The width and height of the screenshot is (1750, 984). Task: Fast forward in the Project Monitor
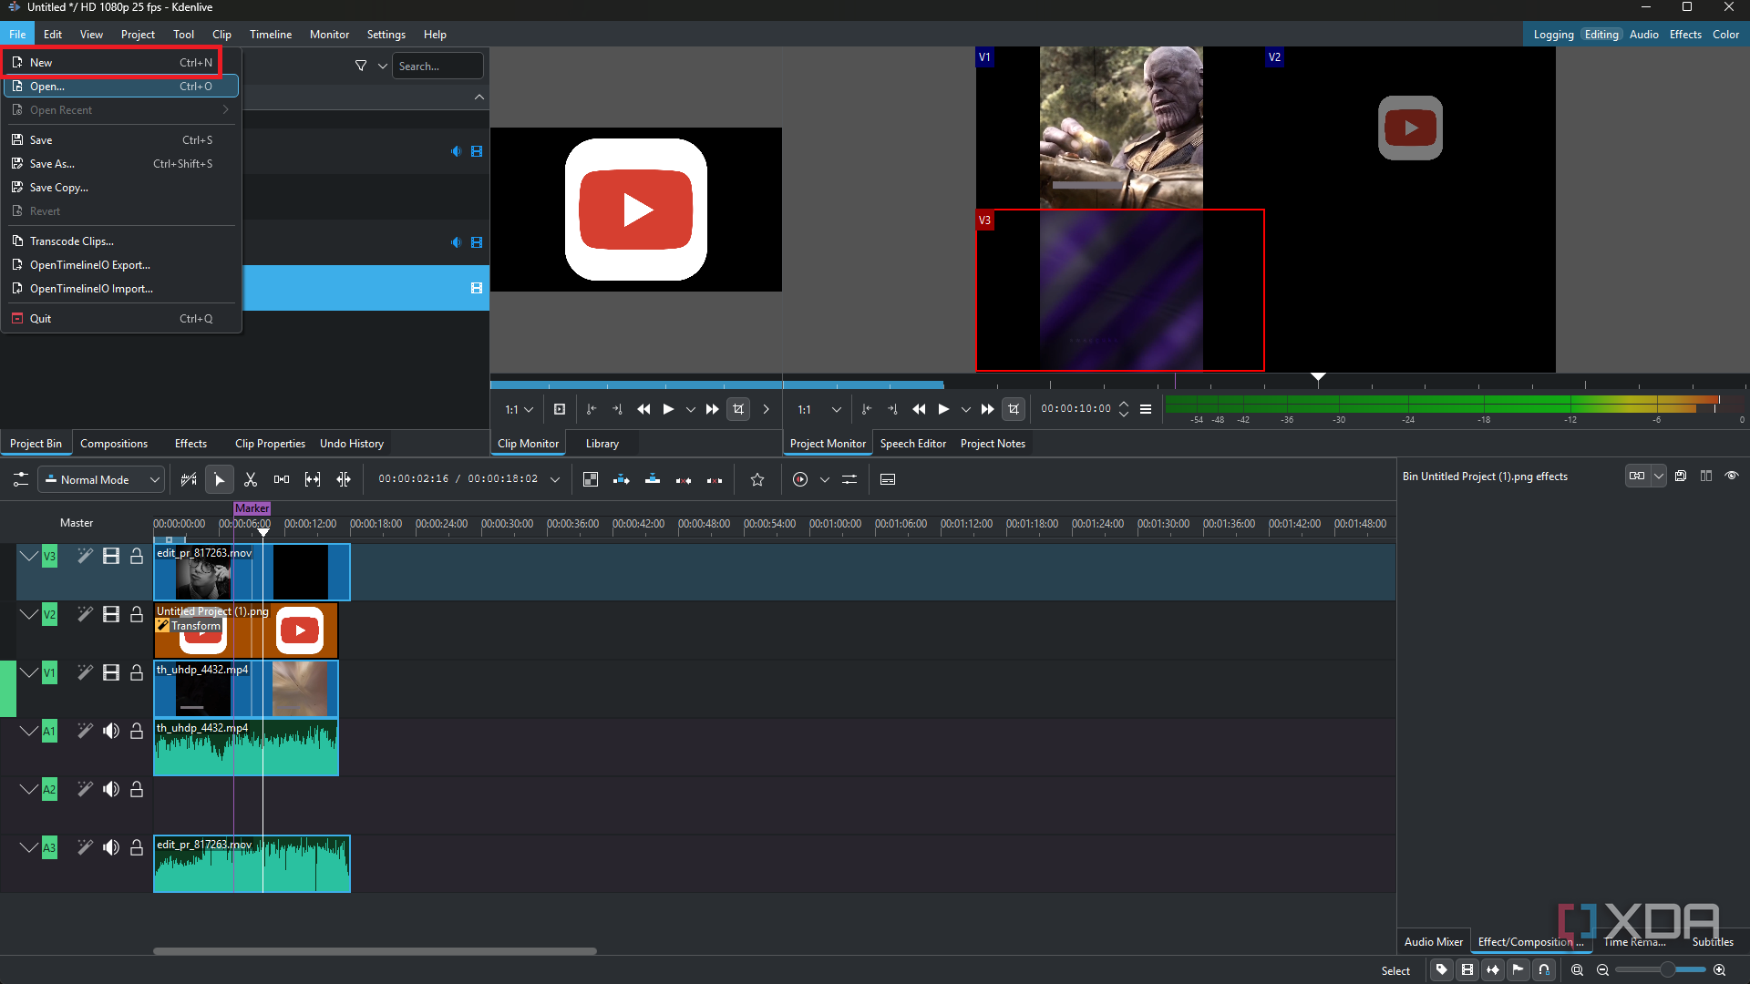tap(987, 410)
